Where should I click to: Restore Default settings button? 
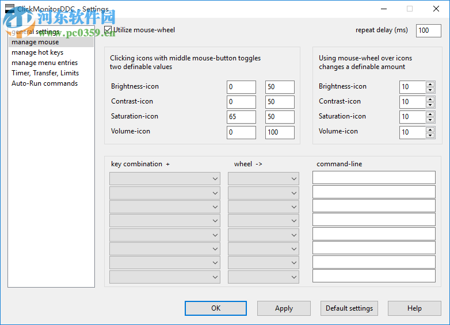pos(349,308)
